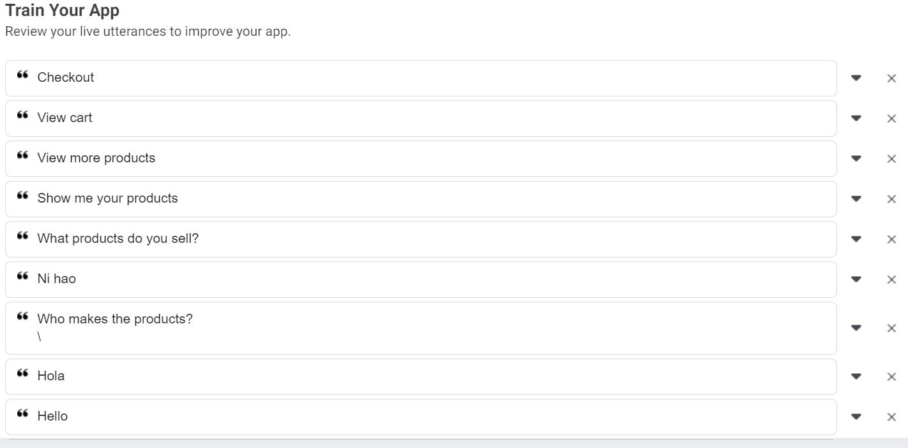908x448 pixels.
Task: Expand 'View more products' dropdown arrow
Action: coord(856,158)
